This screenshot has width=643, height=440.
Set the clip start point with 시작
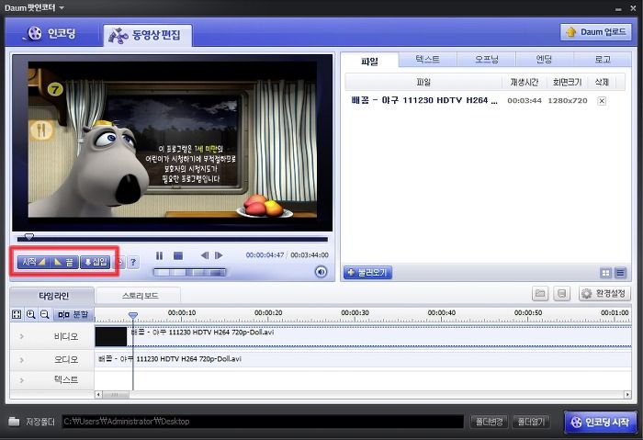point(33,262)
